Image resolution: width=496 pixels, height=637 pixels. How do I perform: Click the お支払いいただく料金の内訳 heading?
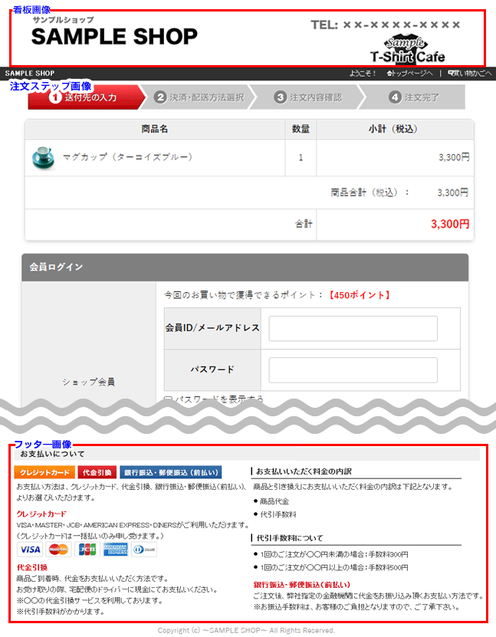pos(304,471)
